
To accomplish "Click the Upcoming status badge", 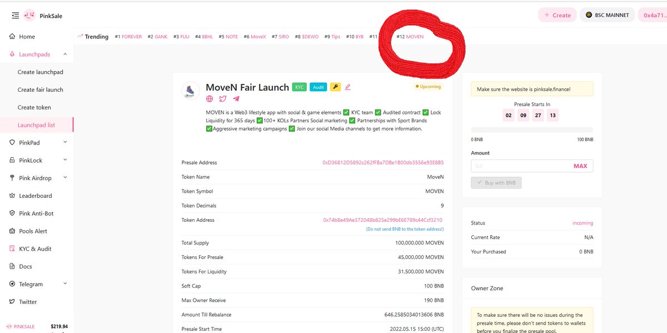I will [429, 87].
